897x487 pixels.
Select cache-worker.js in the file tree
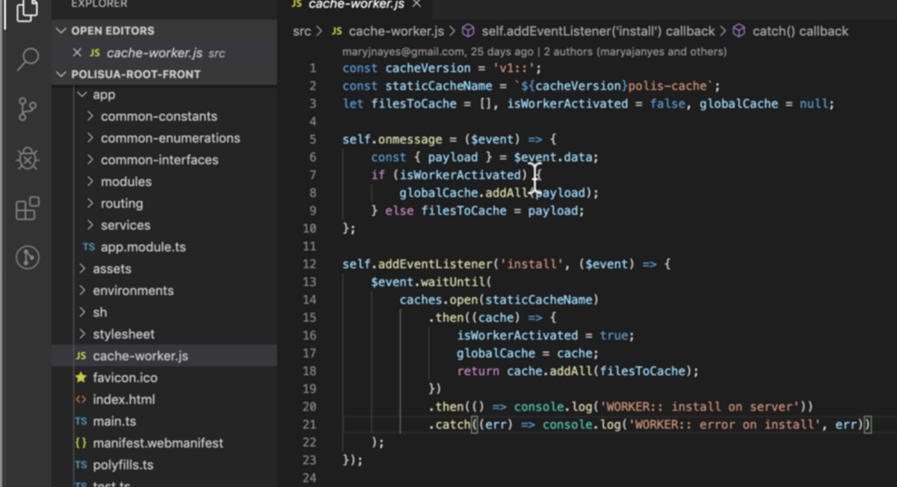(164, 356)
